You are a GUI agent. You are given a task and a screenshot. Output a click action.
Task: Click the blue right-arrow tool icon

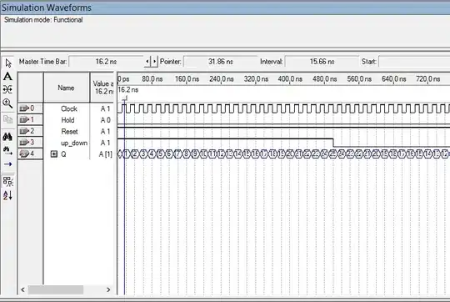point(8,164)
